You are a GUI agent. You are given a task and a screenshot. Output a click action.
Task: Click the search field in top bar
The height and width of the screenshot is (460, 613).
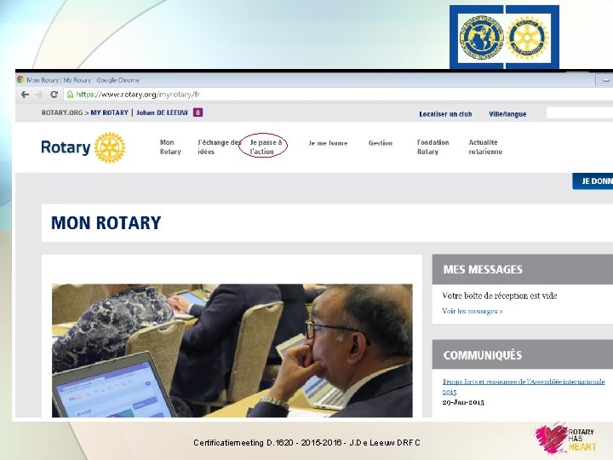(580, 113)
